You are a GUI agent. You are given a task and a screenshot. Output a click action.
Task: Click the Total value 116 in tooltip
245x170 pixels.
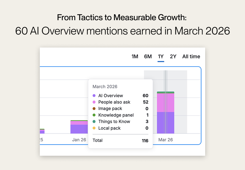pos(145,141)
